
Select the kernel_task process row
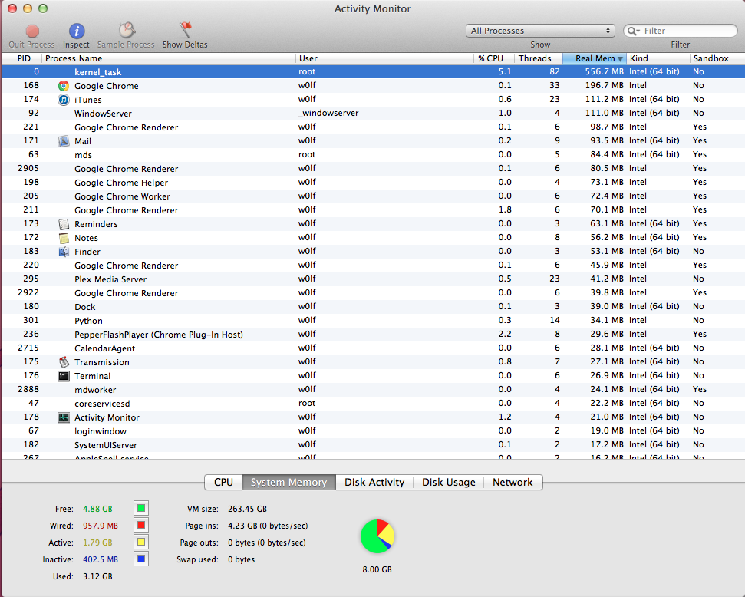(x=373, y=72)
